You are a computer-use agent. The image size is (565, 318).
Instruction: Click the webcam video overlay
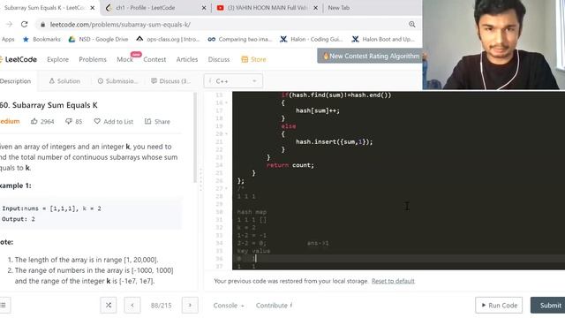pos(493,45)
